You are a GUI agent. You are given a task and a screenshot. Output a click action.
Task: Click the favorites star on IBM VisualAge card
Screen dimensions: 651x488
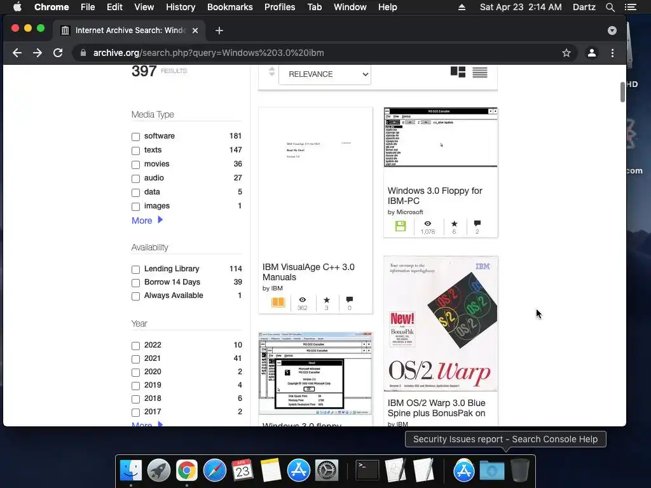click(x=327, y=300)
